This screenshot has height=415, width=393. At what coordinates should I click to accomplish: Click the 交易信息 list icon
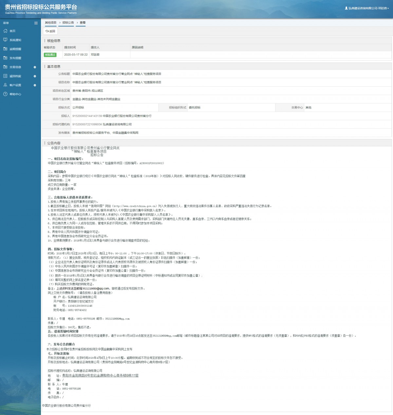tap(5, 67)
